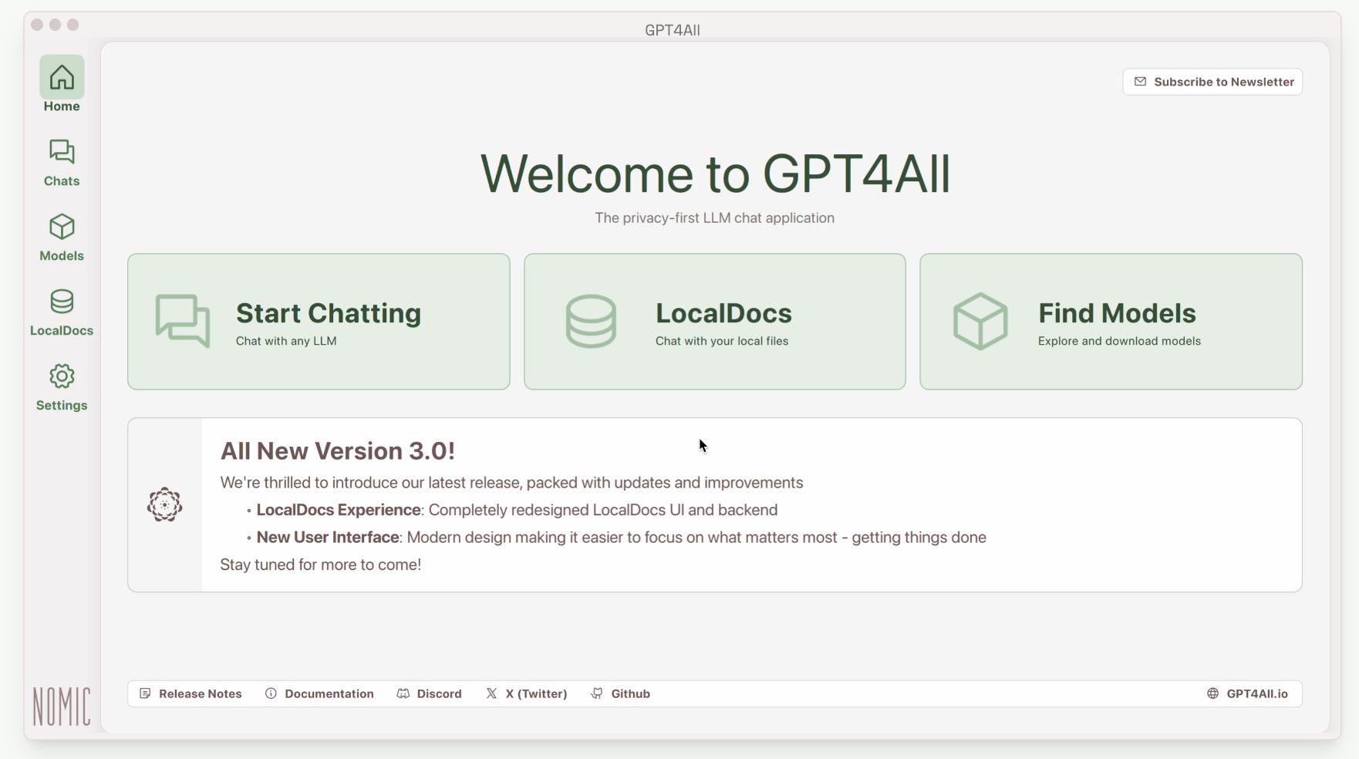Close the GPT4All window
The height and width of the screenshot is (759, 1359).
point(37,25)
